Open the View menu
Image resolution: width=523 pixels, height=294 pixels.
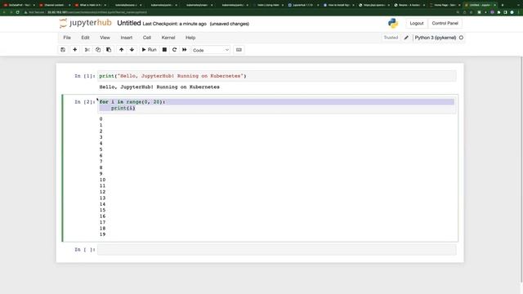point(105,38)
